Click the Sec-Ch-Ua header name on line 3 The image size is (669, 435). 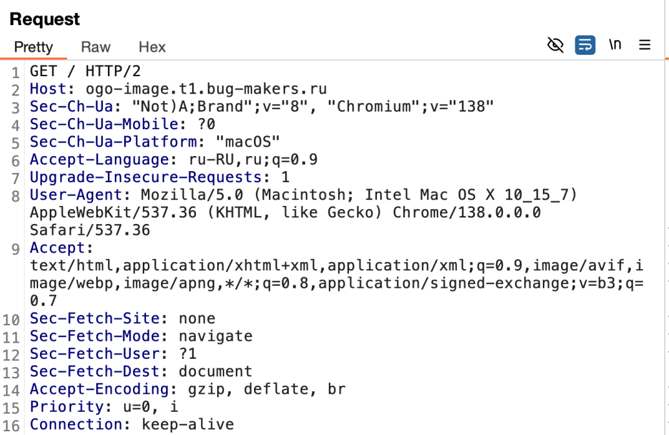pos(71,106)
